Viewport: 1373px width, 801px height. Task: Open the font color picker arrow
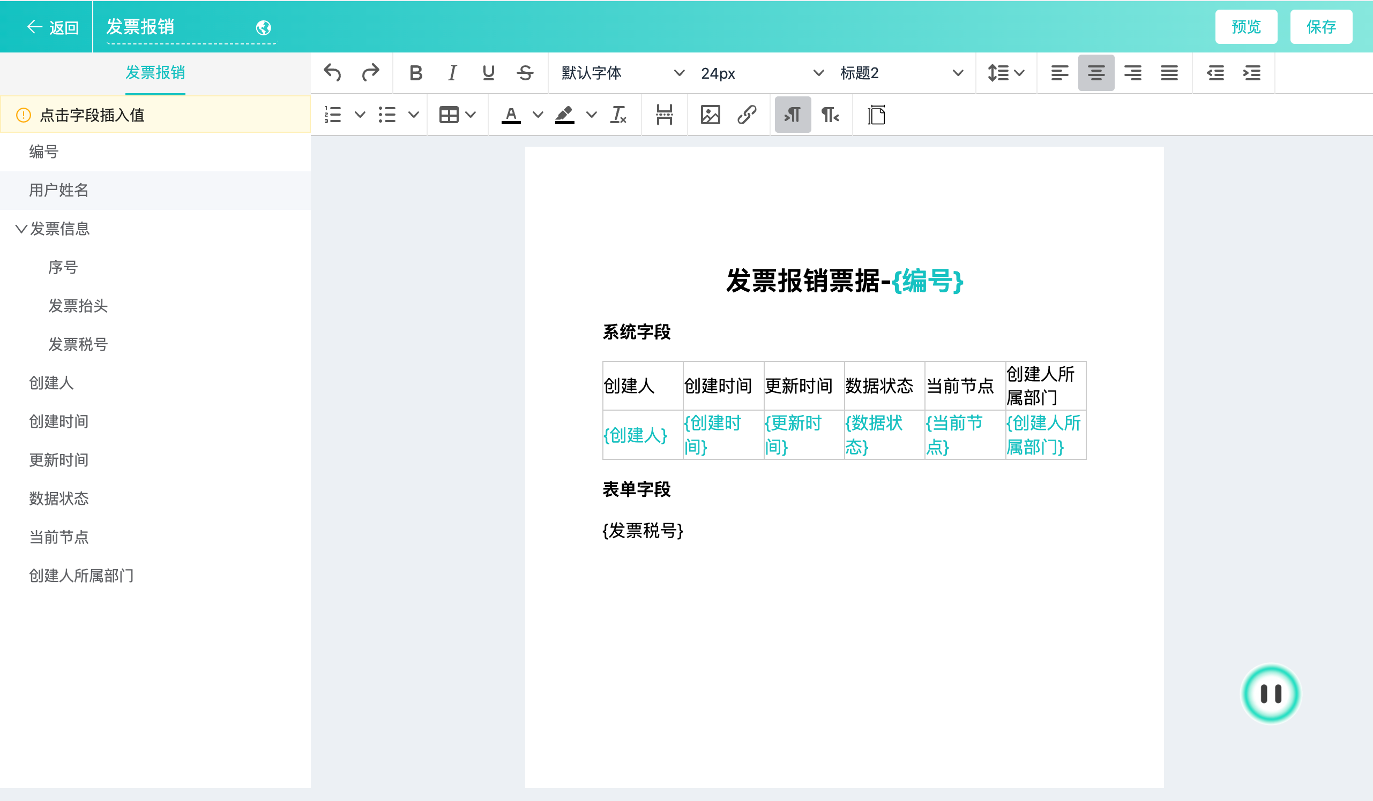[x=538, y=115]
